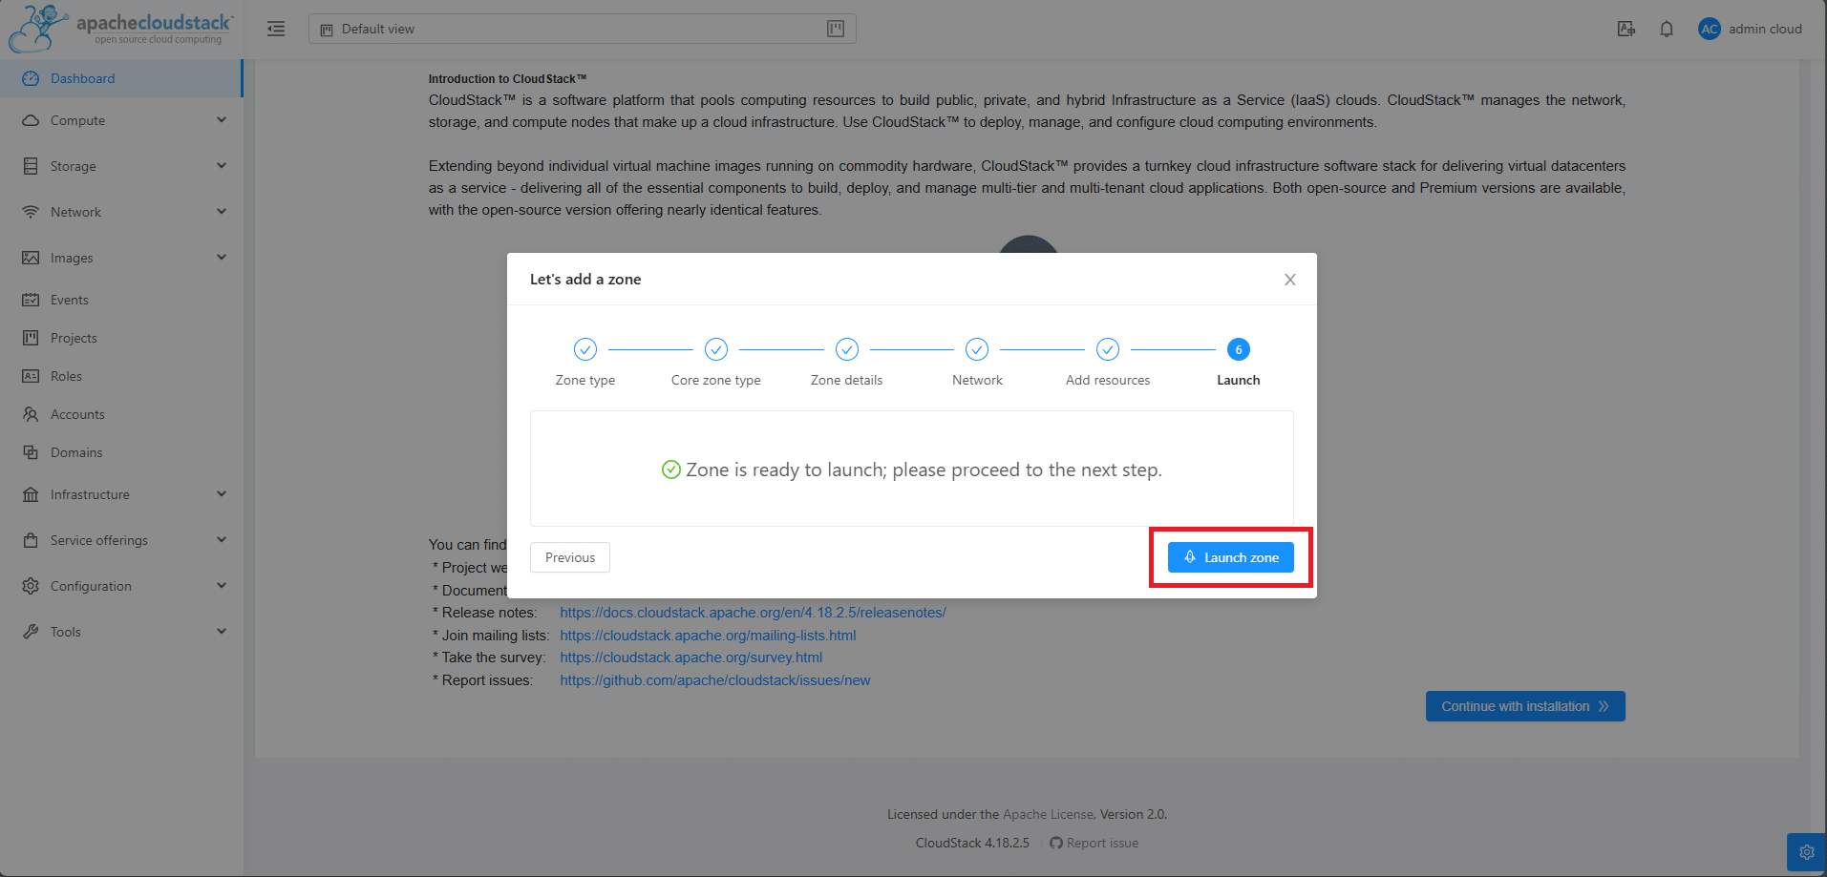Screen dimensions: 1827x877
Task: Collapse the sidebar with the menu fold icon
Action: tap(276, 29)
